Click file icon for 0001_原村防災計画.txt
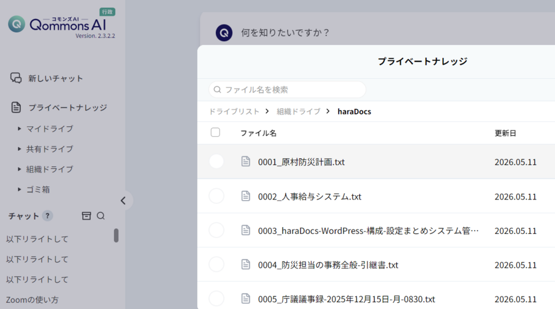The width and height of the screenshot is (555, 309). point(245,161)
